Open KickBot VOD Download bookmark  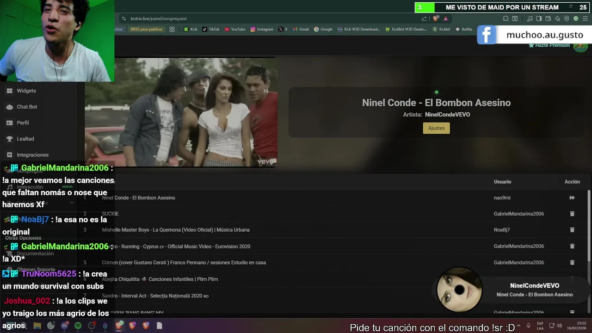click(406, 29)
